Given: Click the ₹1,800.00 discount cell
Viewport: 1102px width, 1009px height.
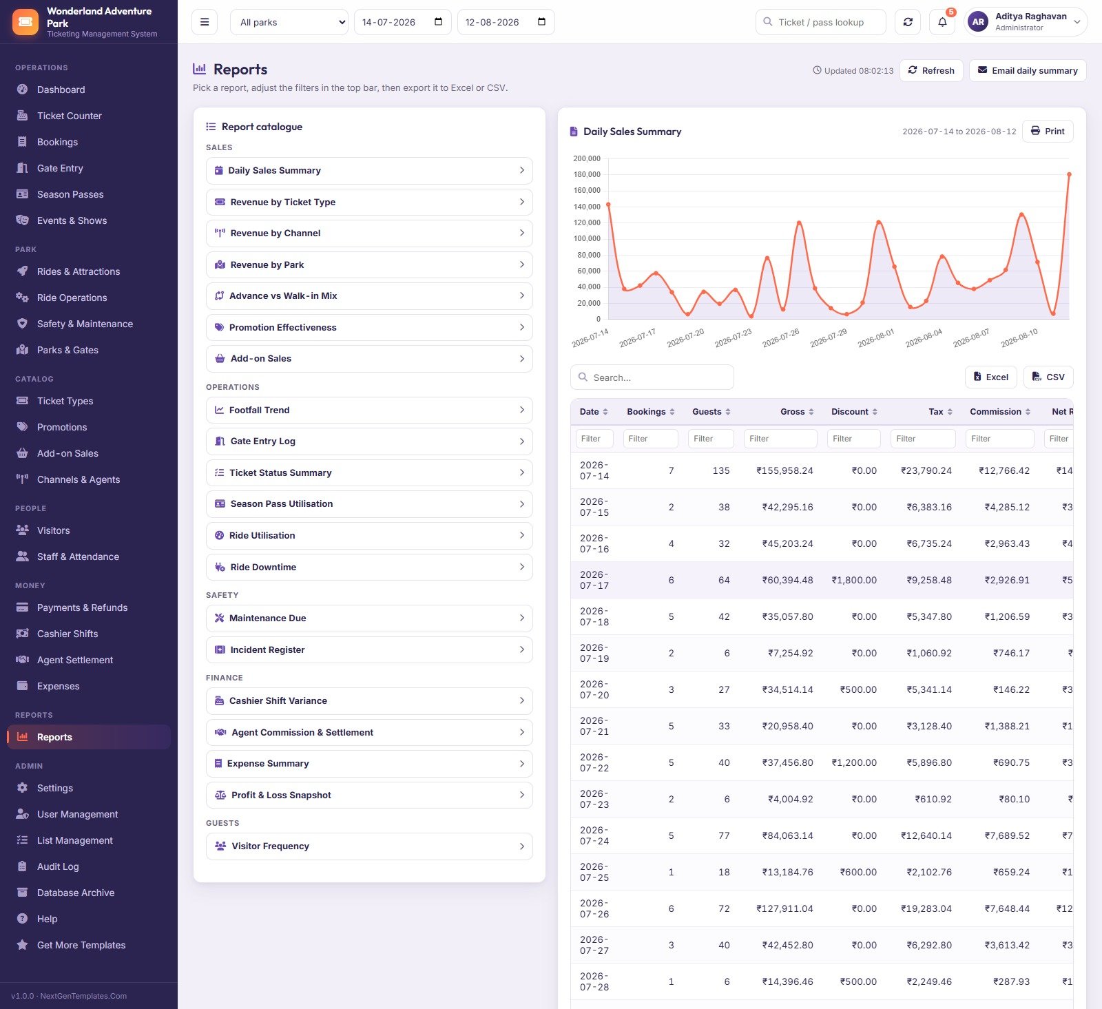Looking at the screenshot, I should [854, 580].
